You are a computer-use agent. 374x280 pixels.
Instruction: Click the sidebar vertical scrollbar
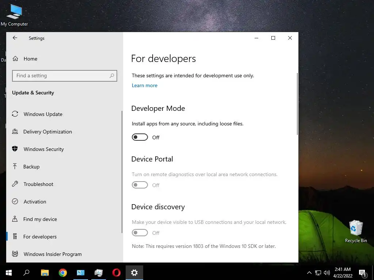[122, 172]
